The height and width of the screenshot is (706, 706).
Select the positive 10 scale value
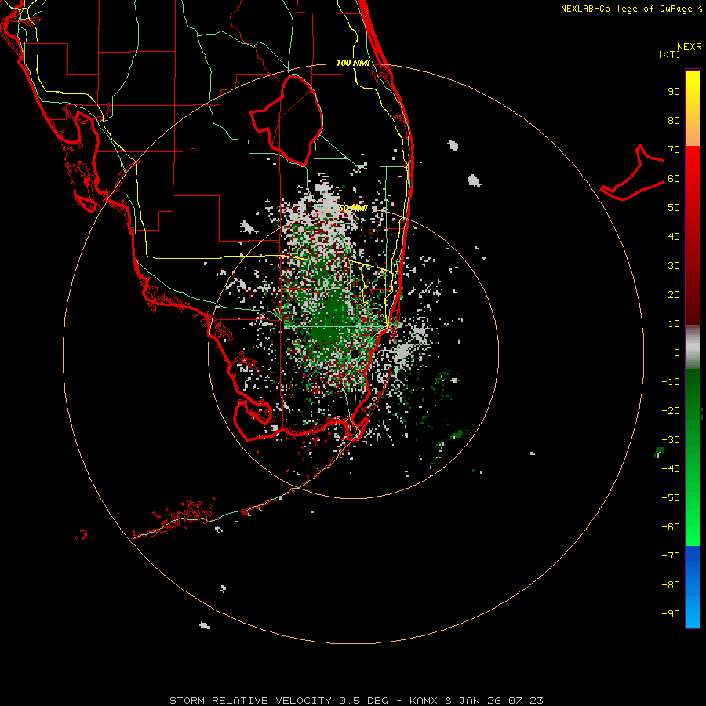(x=674, y=324)
